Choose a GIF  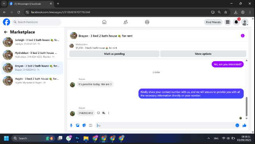point(91,125)
